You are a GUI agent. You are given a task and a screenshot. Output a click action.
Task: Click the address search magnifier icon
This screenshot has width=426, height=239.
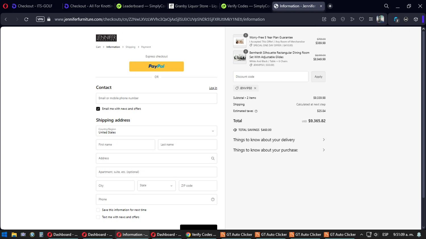[213, 158]
